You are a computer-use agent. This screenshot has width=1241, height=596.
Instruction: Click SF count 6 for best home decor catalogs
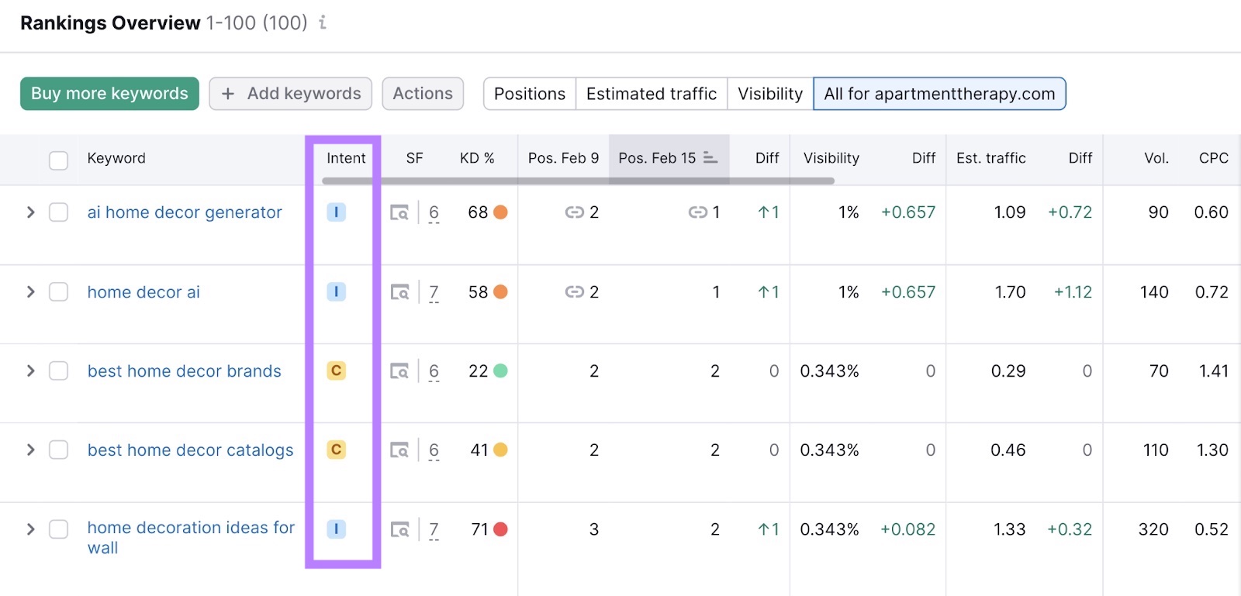click(434, 451)
